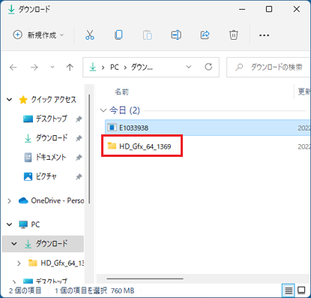Collapse the 今日 (2) group
311x298 pixels.
coord(103,110)
